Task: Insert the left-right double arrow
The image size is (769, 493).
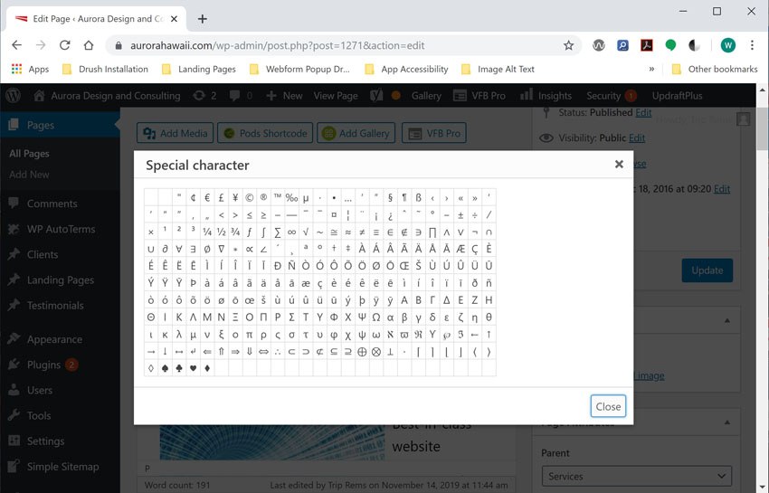Action: point(264,352)
